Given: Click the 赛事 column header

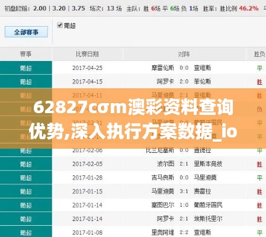Looking at the screenshot, I should [25, 54].
